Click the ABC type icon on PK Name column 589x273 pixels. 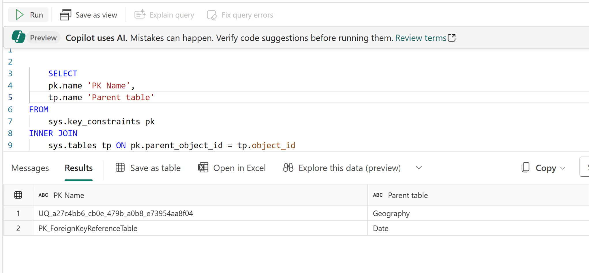[43, 195]
